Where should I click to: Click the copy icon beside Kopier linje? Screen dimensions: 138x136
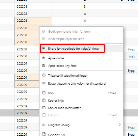pyautogui.click(x=44, y=100)
